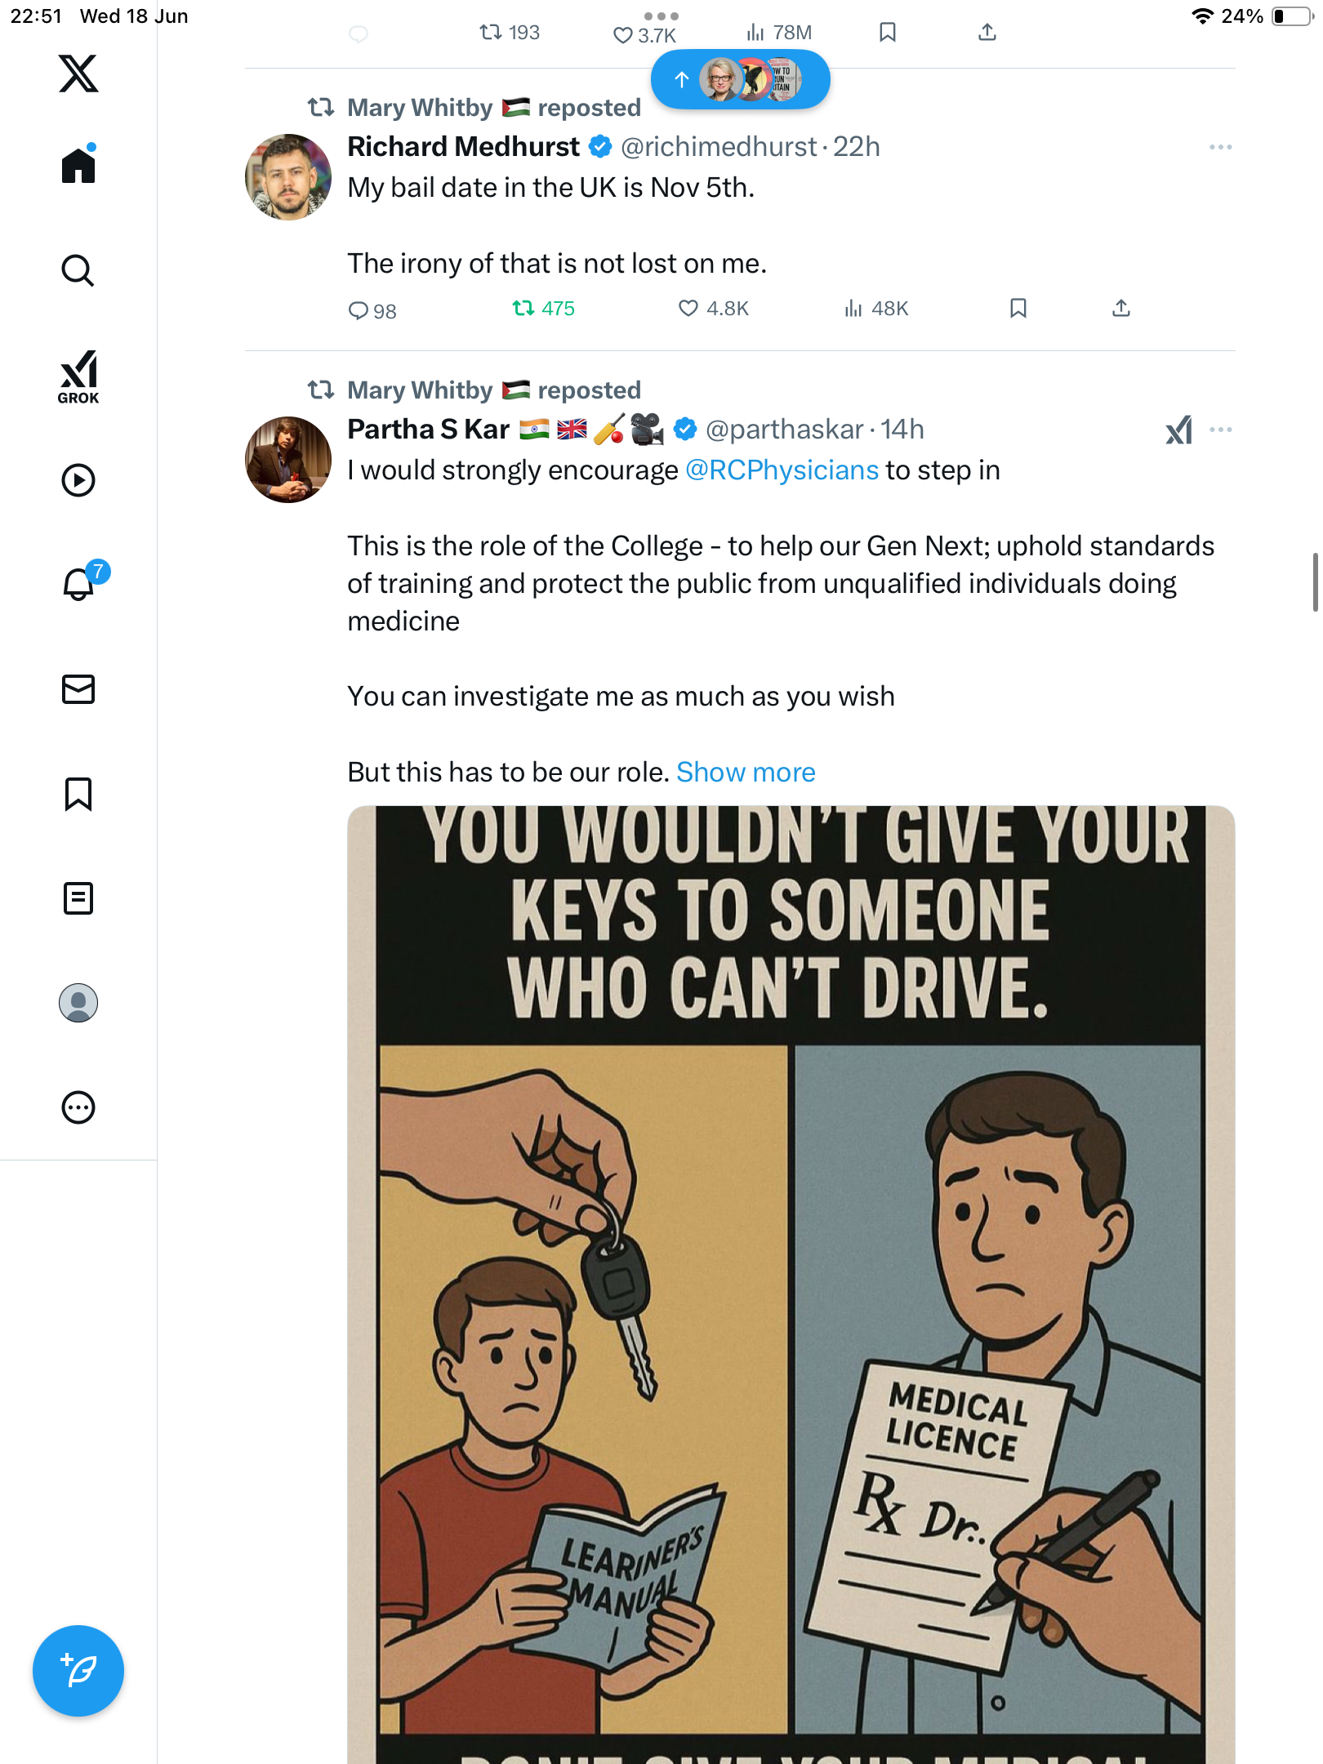
Task: Toggle bookmark on Richard Medhurst's post
Action: pyautogui.click(x=1018, y=308)
